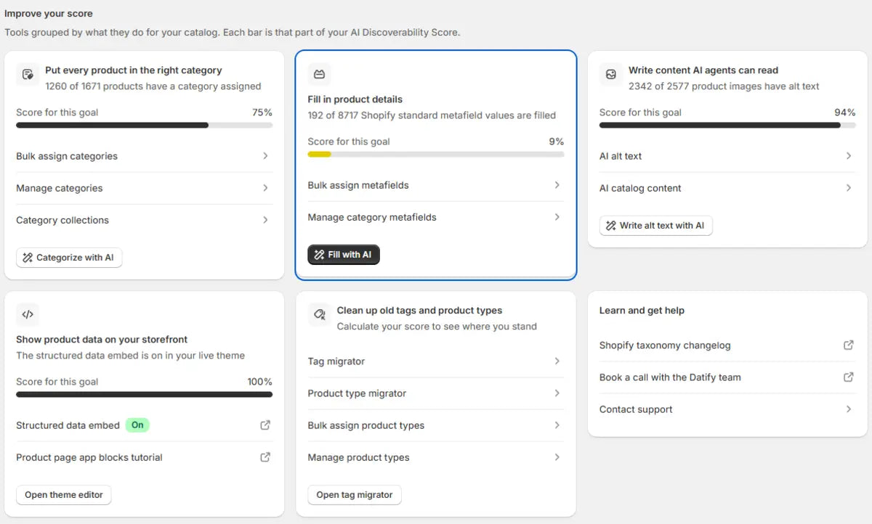Click the Write alt text with AI button
Viewport: 872px width, 524px height.
(x=656, y=226)
